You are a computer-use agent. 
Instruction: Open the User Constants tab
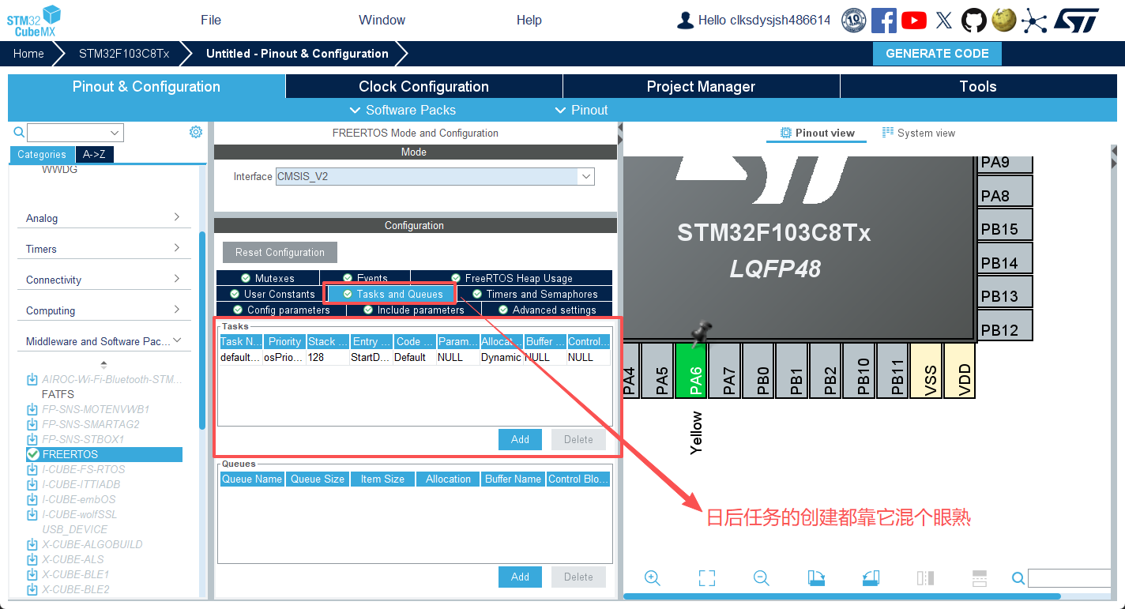click(x=273, y=294)
